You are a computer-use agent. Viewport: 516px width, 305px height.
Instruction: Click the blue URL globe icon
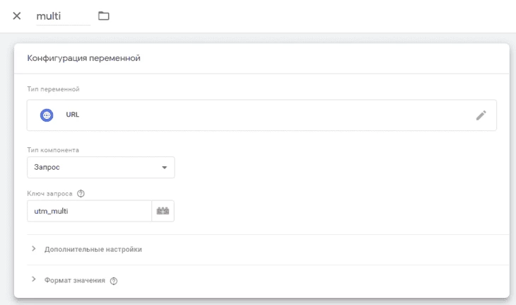(x=47, y=115)
